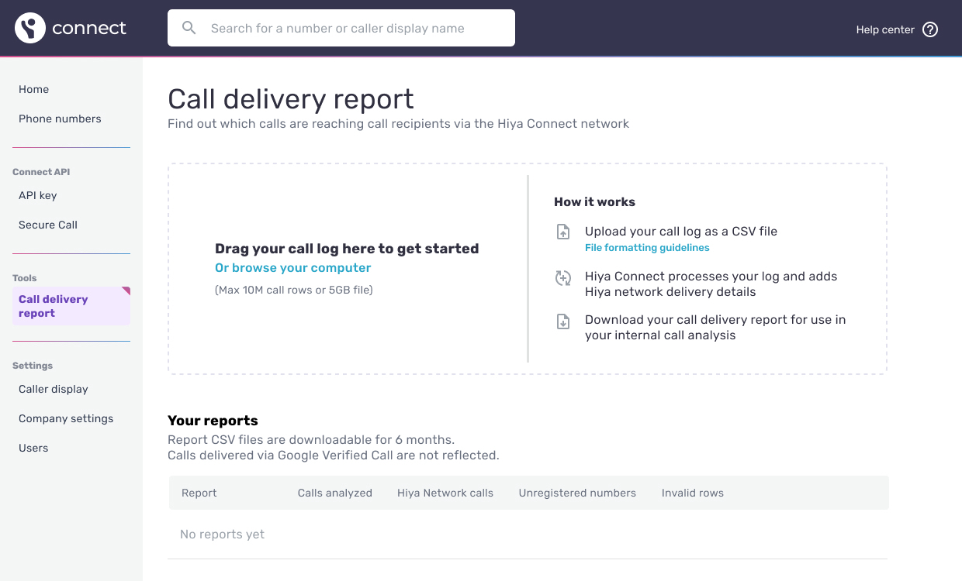Image resolution: width=962 pixels, height=581 pixels.
Task: Click the Hiya Connect processing icon
Action: click(563, 277)
